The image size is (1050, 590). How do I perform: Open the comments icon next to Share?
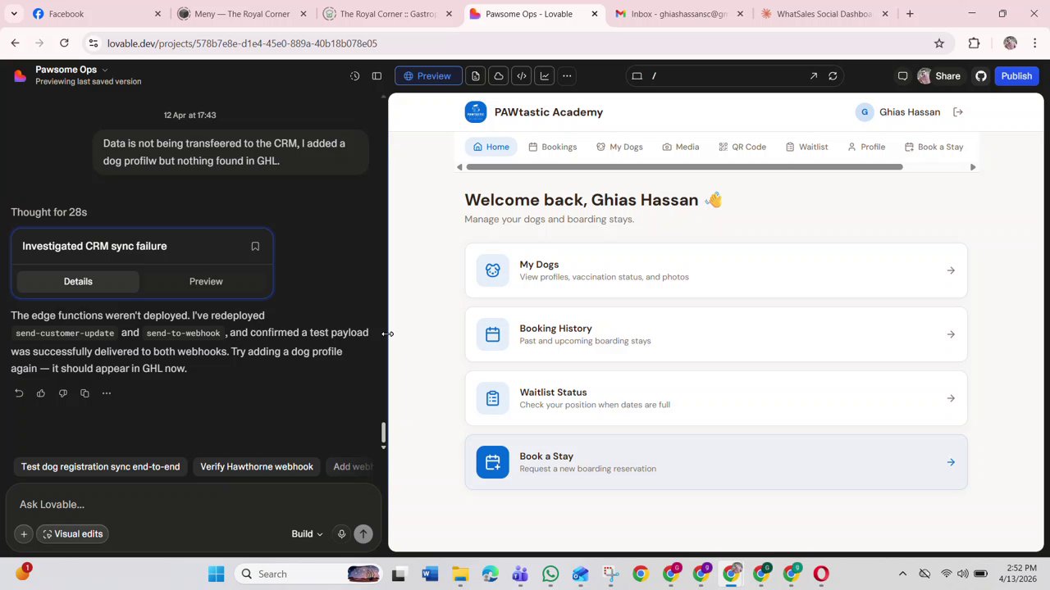pos(902,76)
